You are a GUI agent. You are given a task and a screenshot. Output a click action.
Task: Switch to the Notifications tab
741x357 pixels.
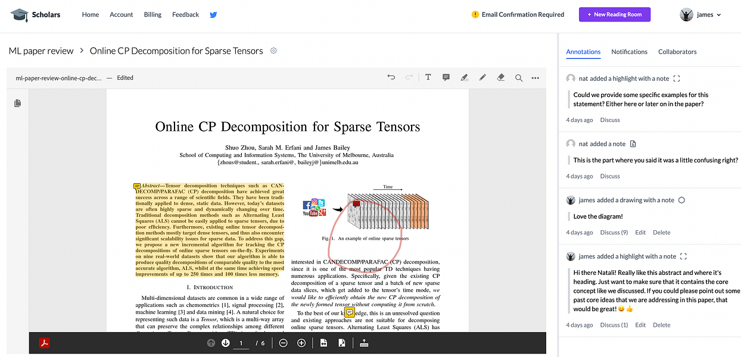[629, 52]
